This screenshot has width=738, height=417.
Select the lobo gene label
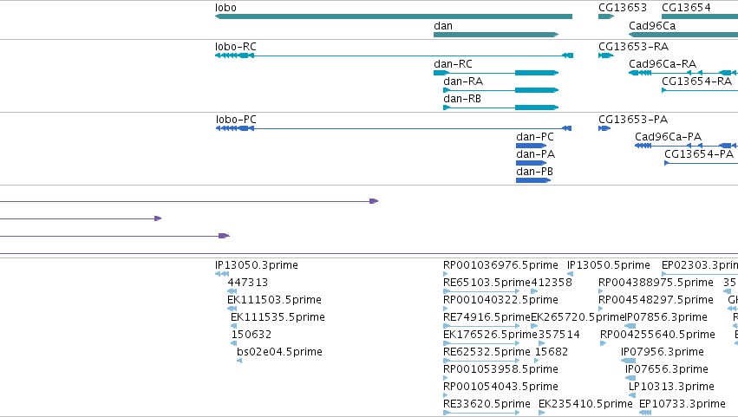pos(225,8)
